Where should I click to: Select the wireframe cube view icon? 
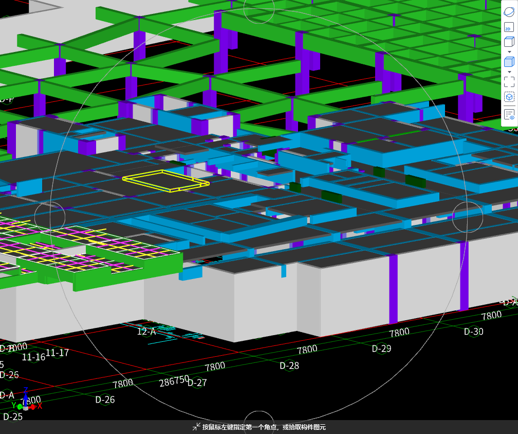point(509,42)
